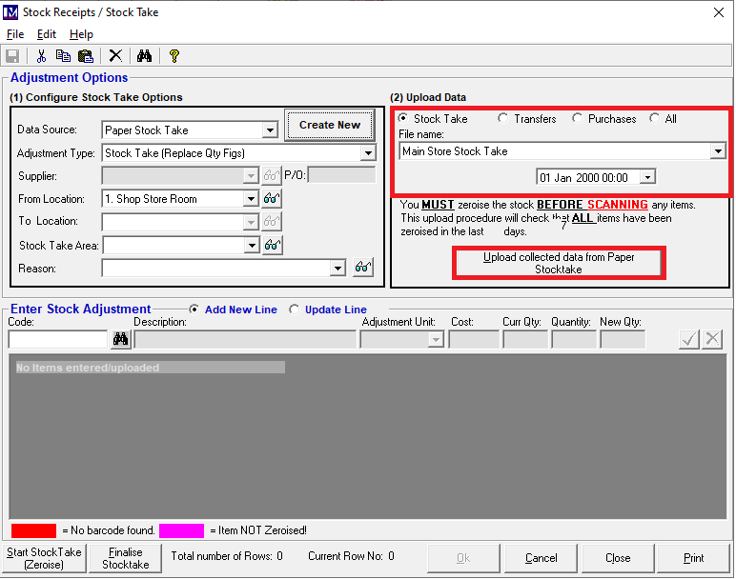Click the New Qty field
The image size is (736, 579).
pos(623,339)
